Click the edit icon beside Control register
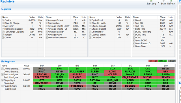The width and height of the screenshot is (181, 103). click(3, 20)
